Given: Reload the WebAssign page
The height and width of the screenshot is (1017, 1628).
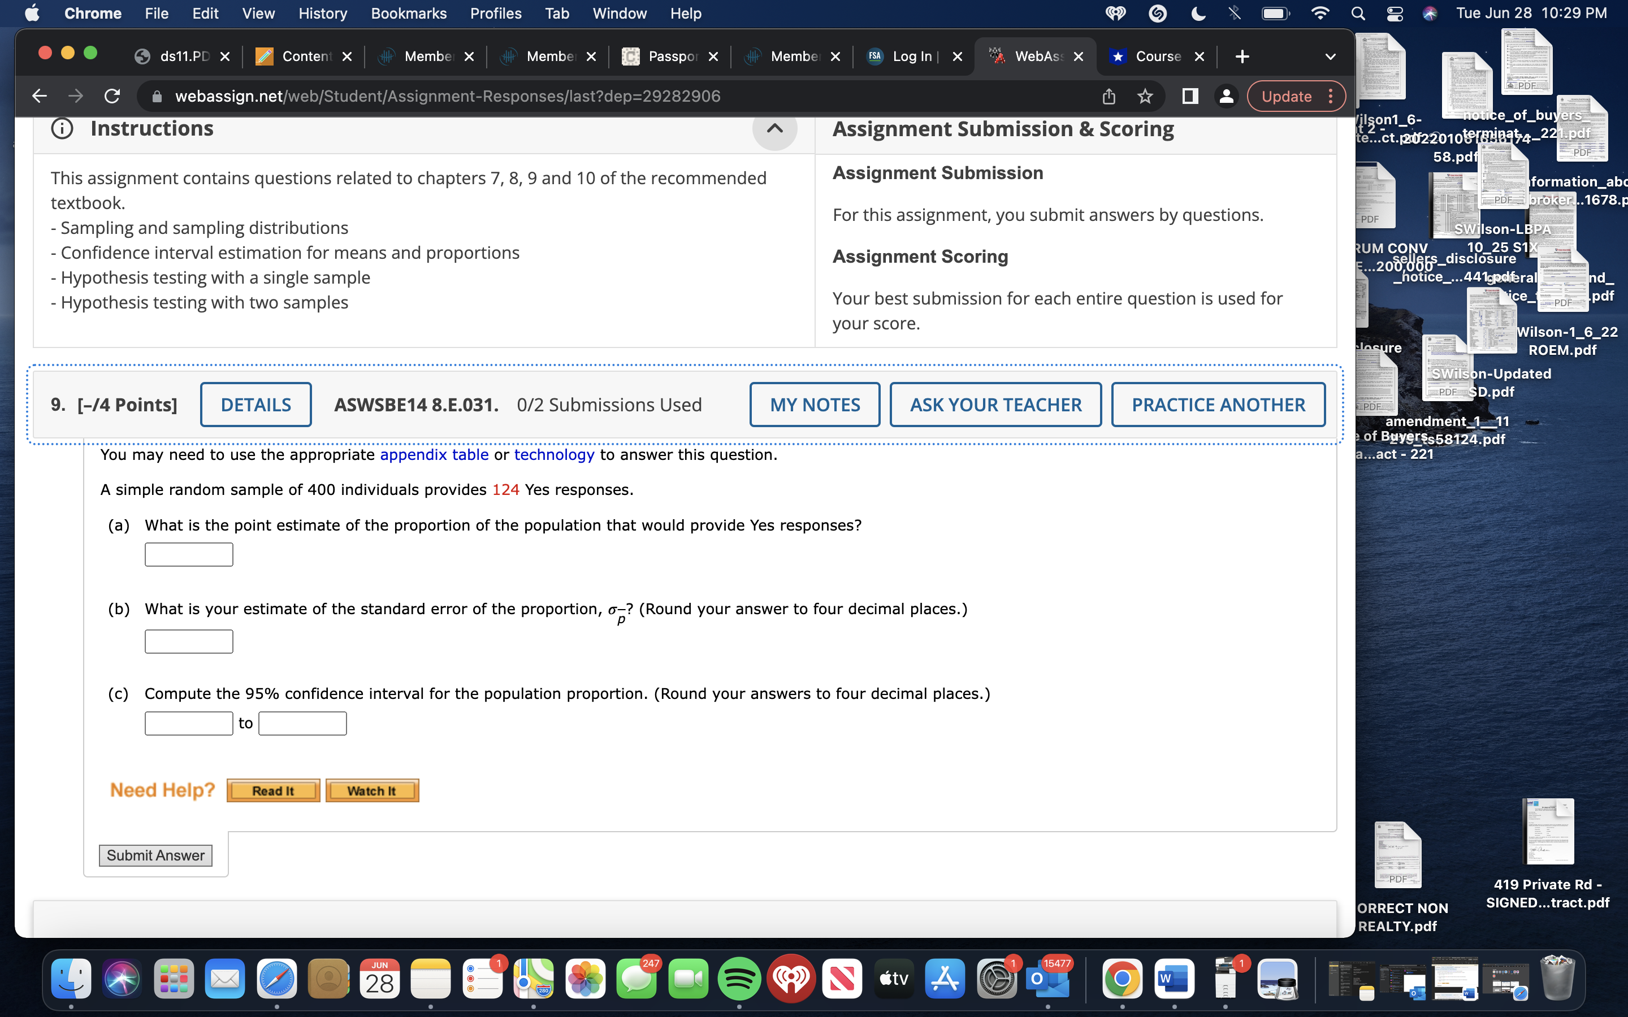Looking at the screenshot, I should (112, 95).
